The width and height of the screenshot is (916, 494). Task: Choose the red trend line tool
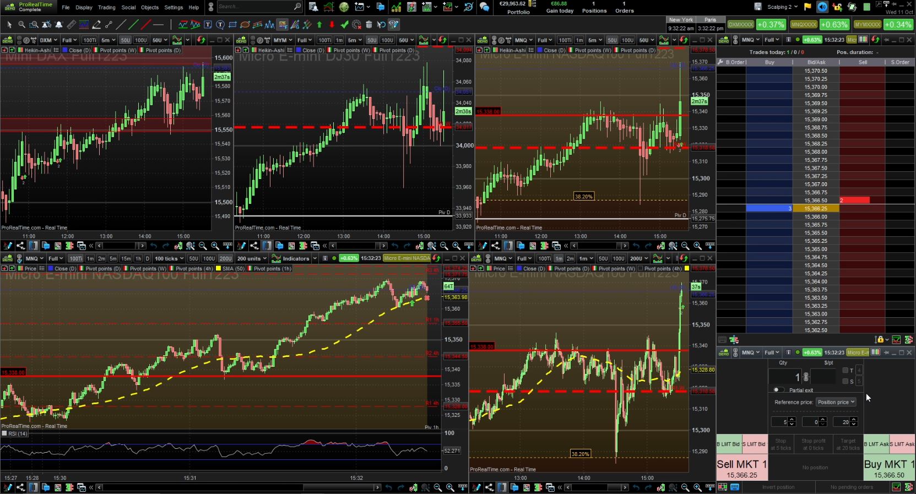(x=145, y=25)
